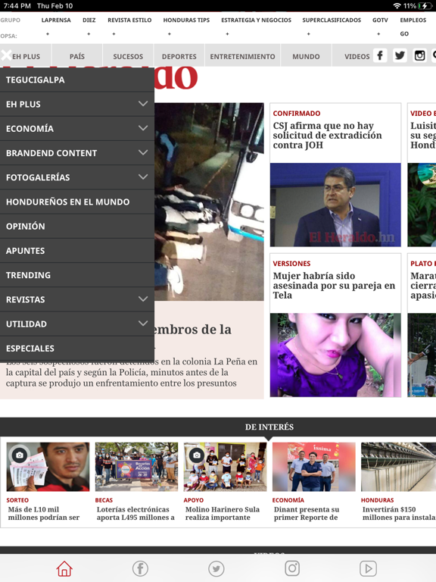Select HONDUREÑOS EN EL MUNDO menu item
Viewport: 436px width, 582px height.
click(77, 202)
